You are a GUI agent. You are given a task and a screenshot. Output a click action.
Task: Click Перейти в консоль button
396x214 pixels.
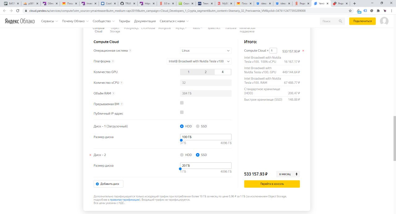coord(272,184)
